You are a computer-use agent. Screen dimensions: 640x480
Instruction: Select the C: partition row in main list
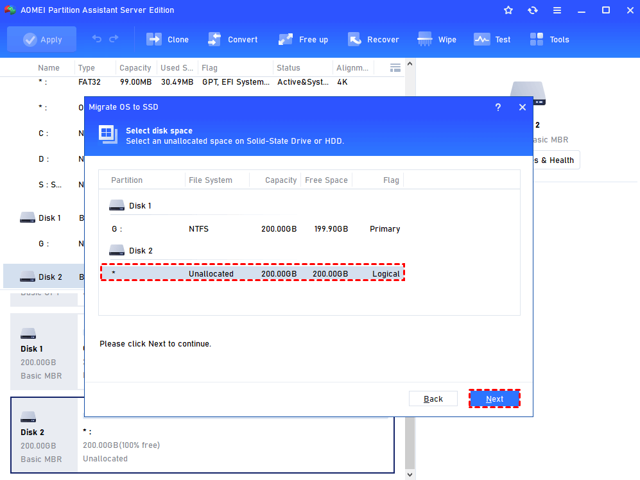43,133
